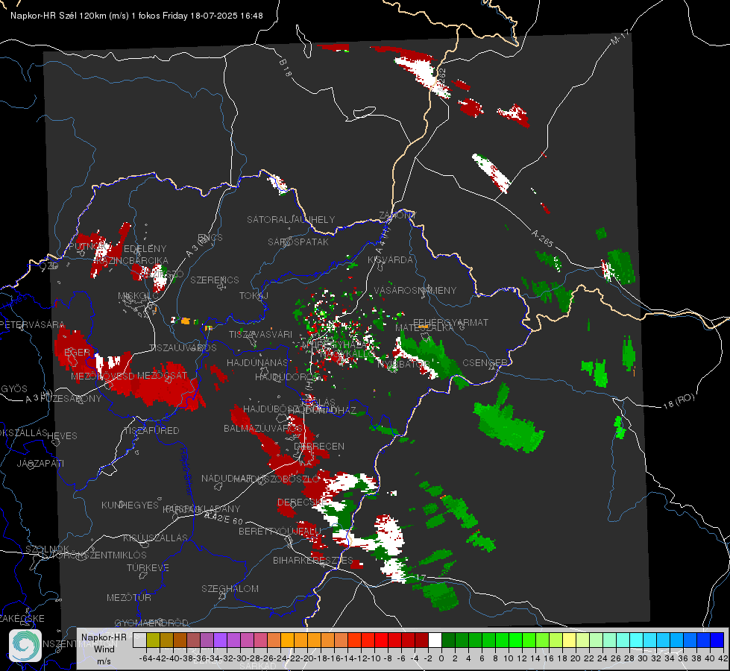Click the TOKAJ town label
Image resolution: width=730 pixels, height=671 pixels.
pyautogui.click(x=254, y=296)
